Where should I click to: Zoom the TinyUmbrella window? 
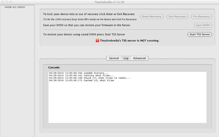point(11,2)
